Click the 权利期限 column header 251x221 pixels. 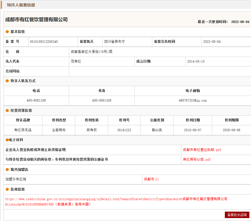[x=232, y=120]
